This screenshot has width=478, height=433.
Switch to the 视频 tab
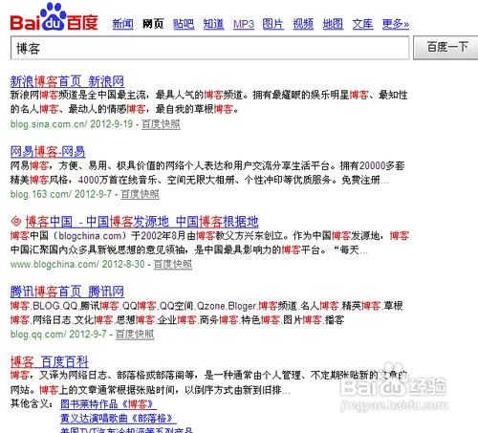tap(303, 24)
